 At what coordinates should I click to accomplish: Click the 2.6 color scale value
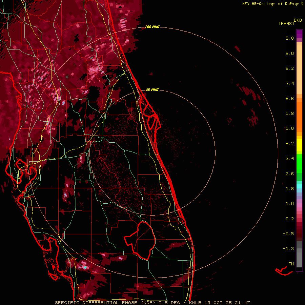[290, 174]
